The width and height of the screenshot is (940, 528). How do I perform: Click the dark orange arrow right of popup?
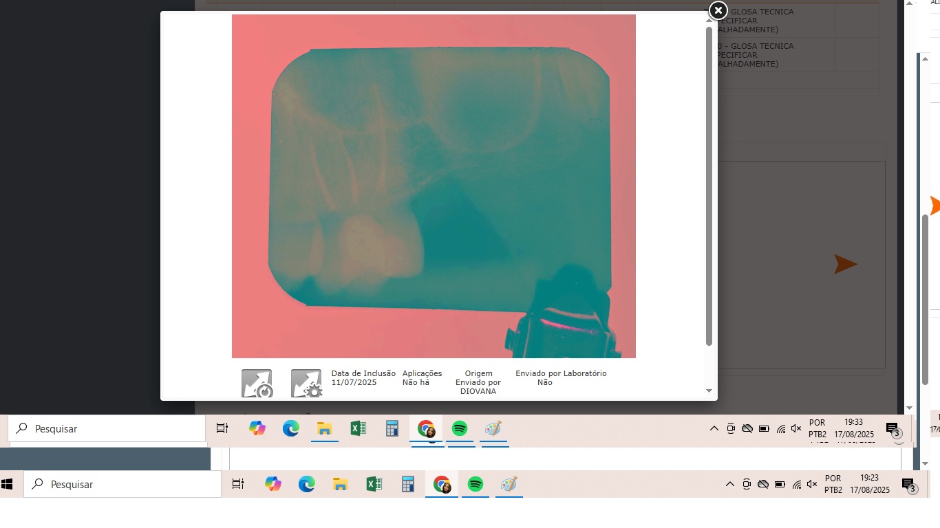click(845, 264)
